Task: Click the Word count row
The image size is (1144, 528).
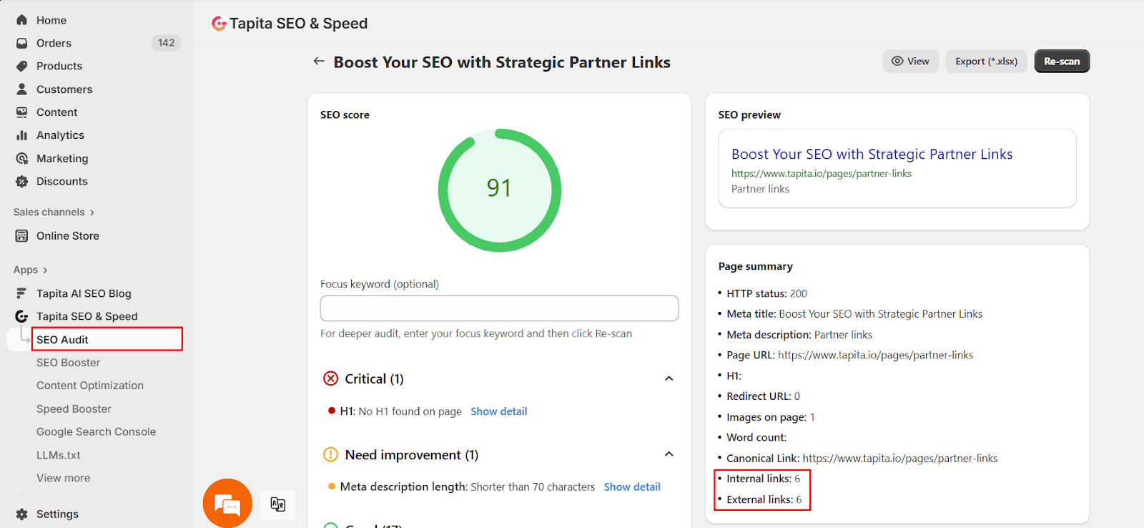Action: (756, 437)
